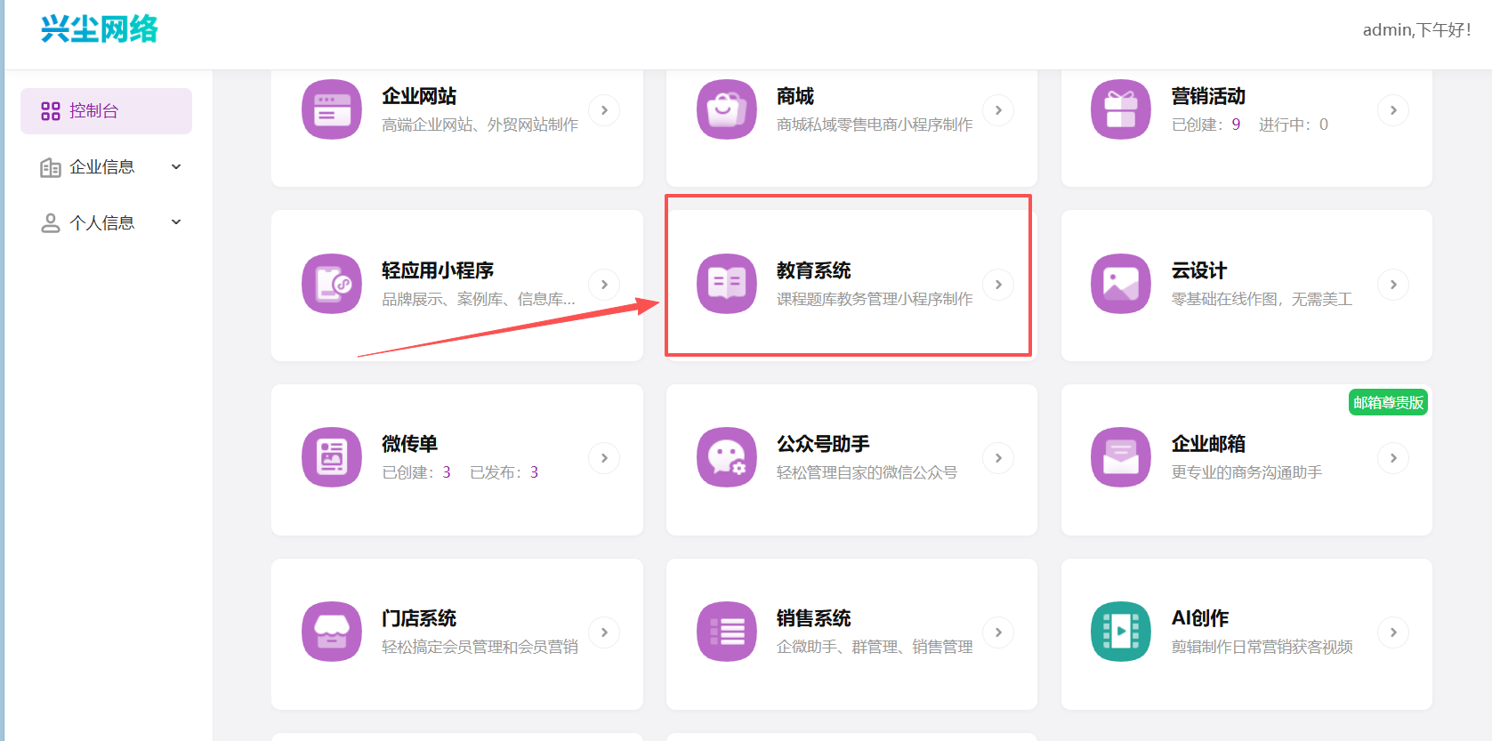Open the 教育系统 book icon
The height and width of the screenshot is (741, 1492).
coord(727,285)
